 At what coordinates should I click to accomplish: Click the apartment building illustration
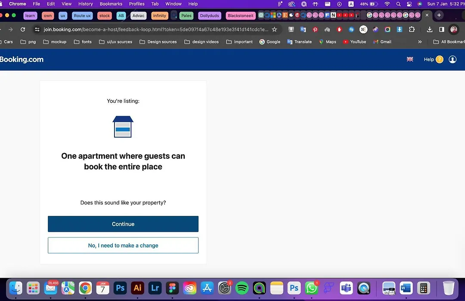[123, 126]
